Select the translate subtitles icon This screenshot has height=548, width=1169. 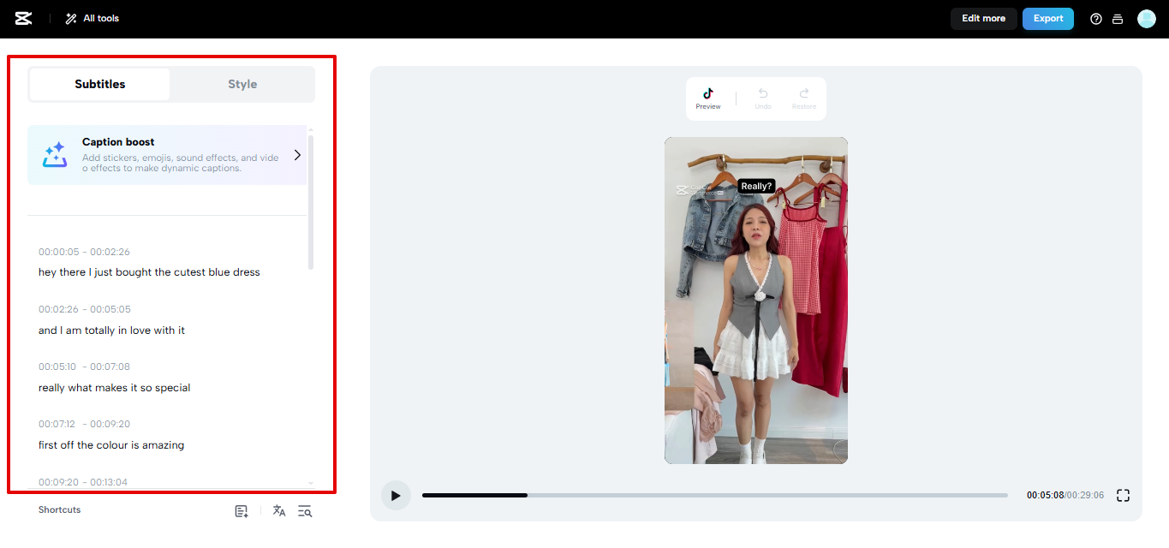[x=278, y=510]
